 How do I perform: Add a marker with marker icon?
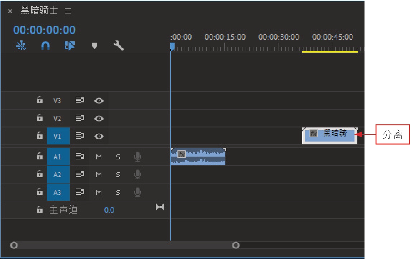click(94, 46)
